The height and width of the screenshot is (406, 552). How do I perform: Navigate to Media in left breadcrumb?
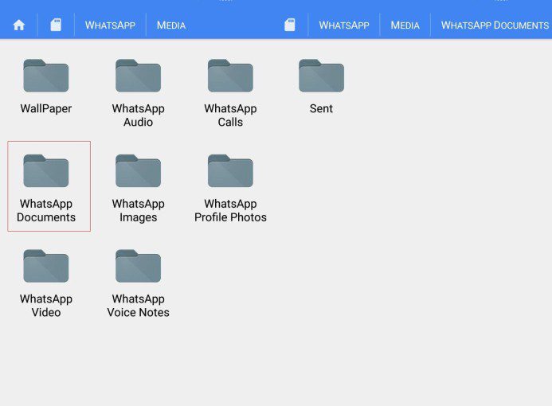(x=171, y=25)
